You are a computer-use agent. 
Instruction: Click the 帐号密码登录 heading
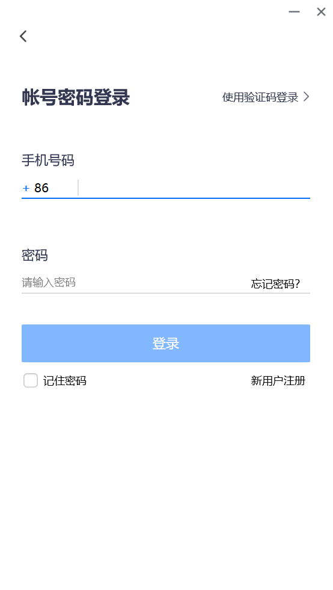[x=76, y=97]
